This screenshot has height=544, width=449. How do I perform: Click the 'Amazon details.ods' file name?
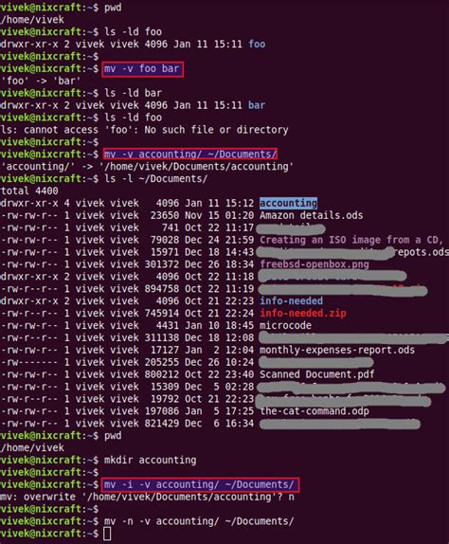tap(312, 215)
